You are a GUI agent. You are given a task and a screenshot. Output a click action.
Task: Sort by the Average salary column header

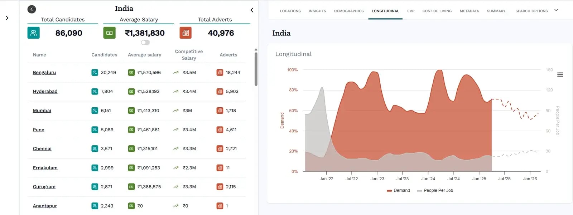point(144,55)
